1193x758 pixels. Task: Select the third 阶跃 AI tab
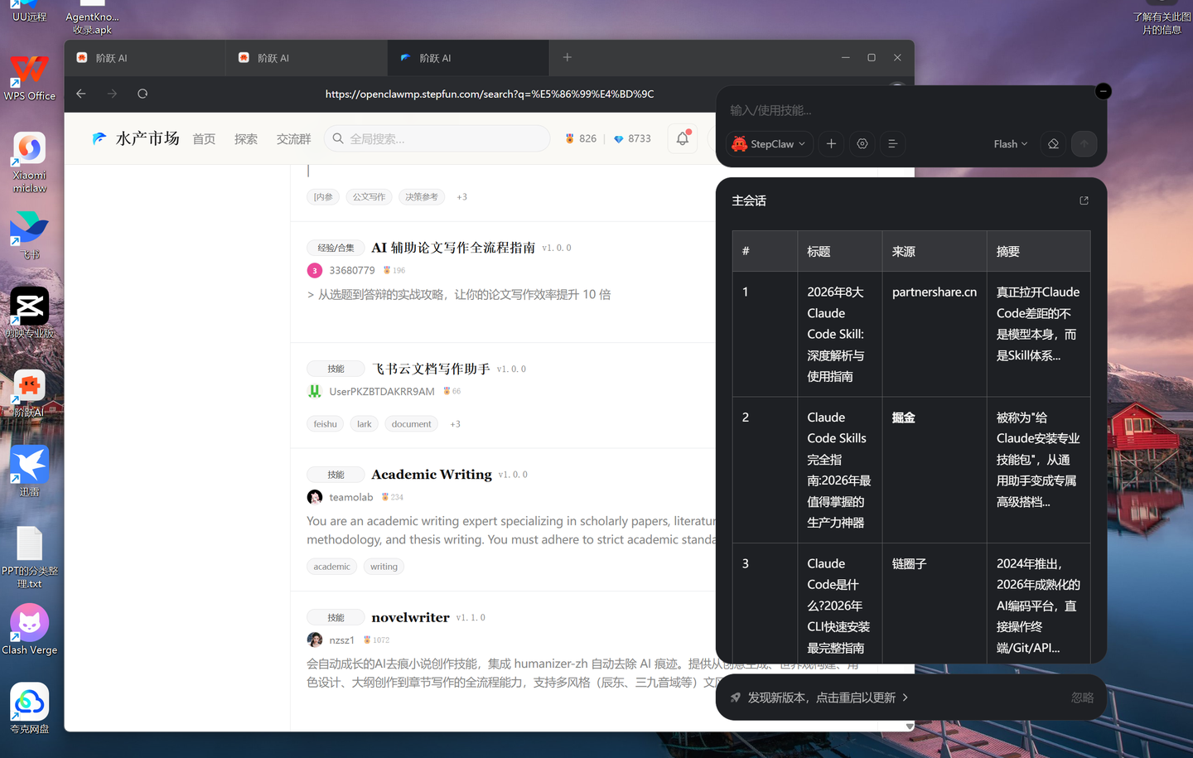click(x=468, y=58)
